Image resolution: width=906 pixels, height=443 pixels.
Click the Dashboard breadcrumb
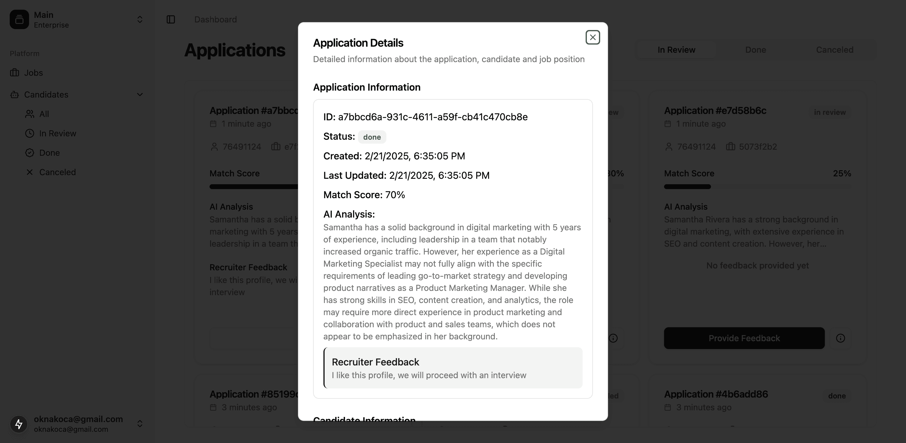click(x=216, y=19)
